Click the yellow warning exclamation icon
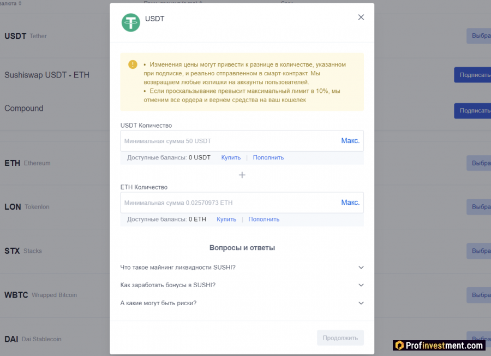This screenshot has height=356, width=491. 133,64
